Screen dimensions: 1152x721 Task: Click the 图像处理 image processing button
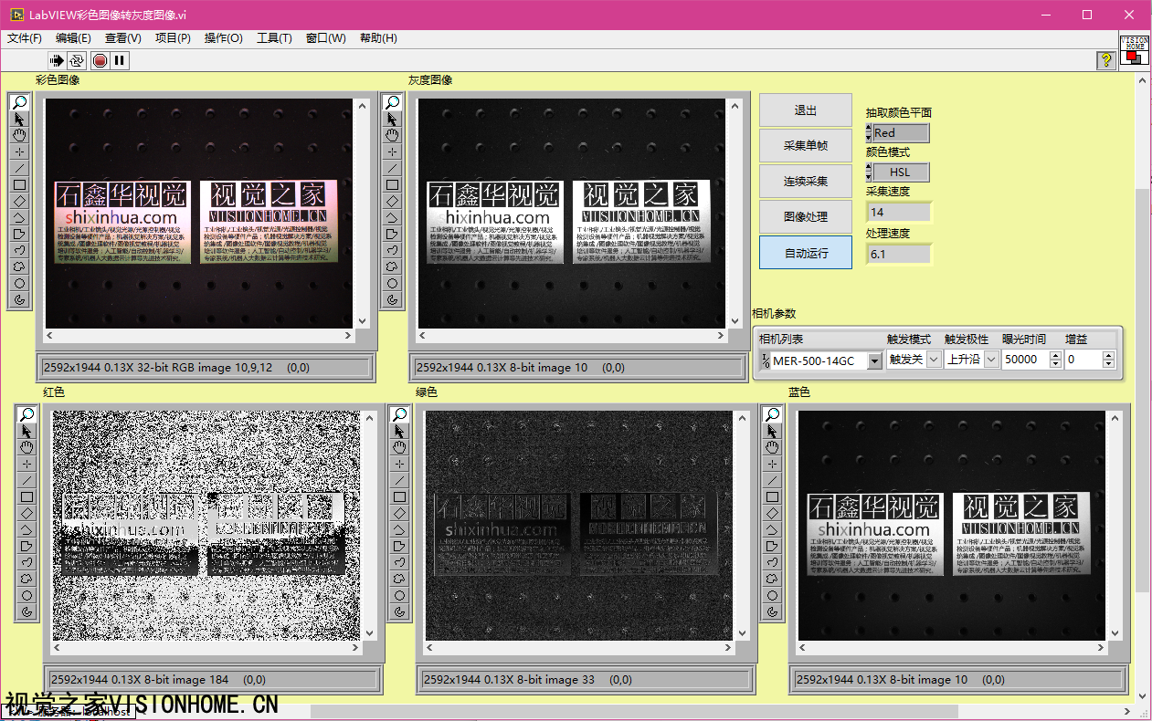pyautogui.click(x=806, y=217)
